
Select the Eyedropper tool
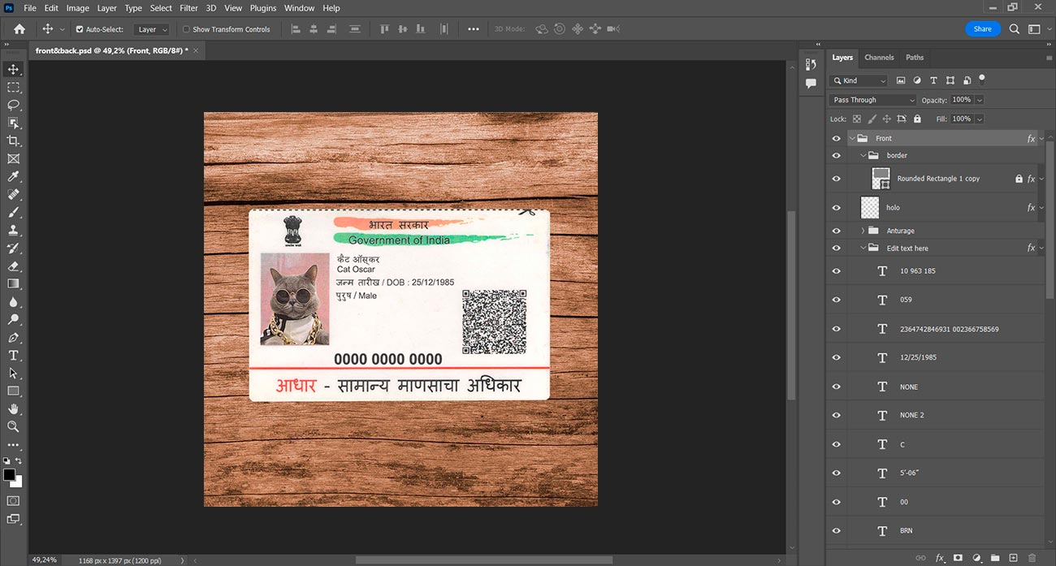pos(13,176)
